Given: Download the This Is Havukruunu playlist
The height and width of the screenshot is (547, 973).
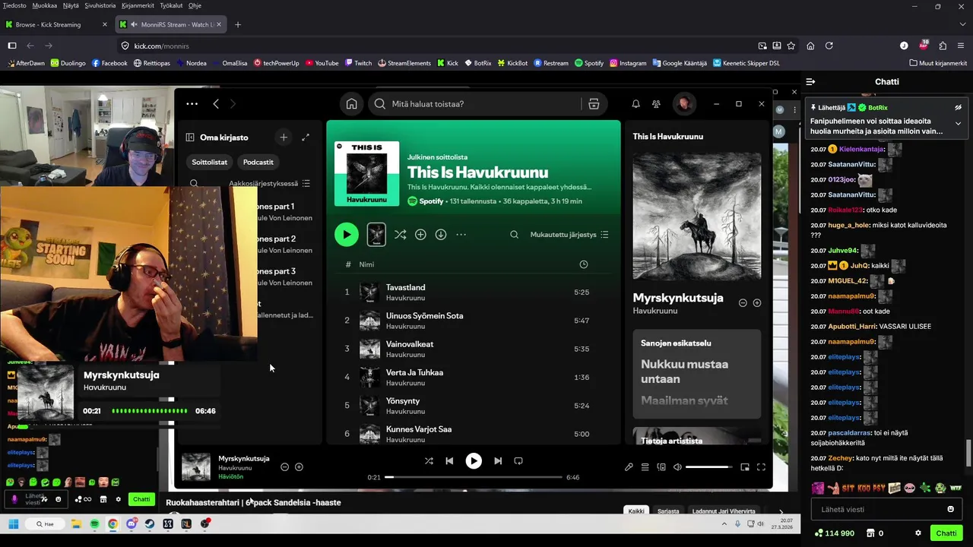Looking at the screenshot, I should click(440, 235).
